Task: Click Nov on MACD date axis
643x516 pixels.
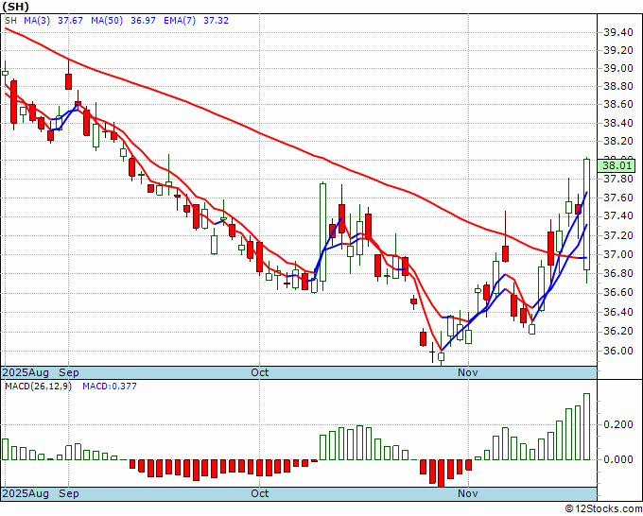Action: click(x=468, y=493)
